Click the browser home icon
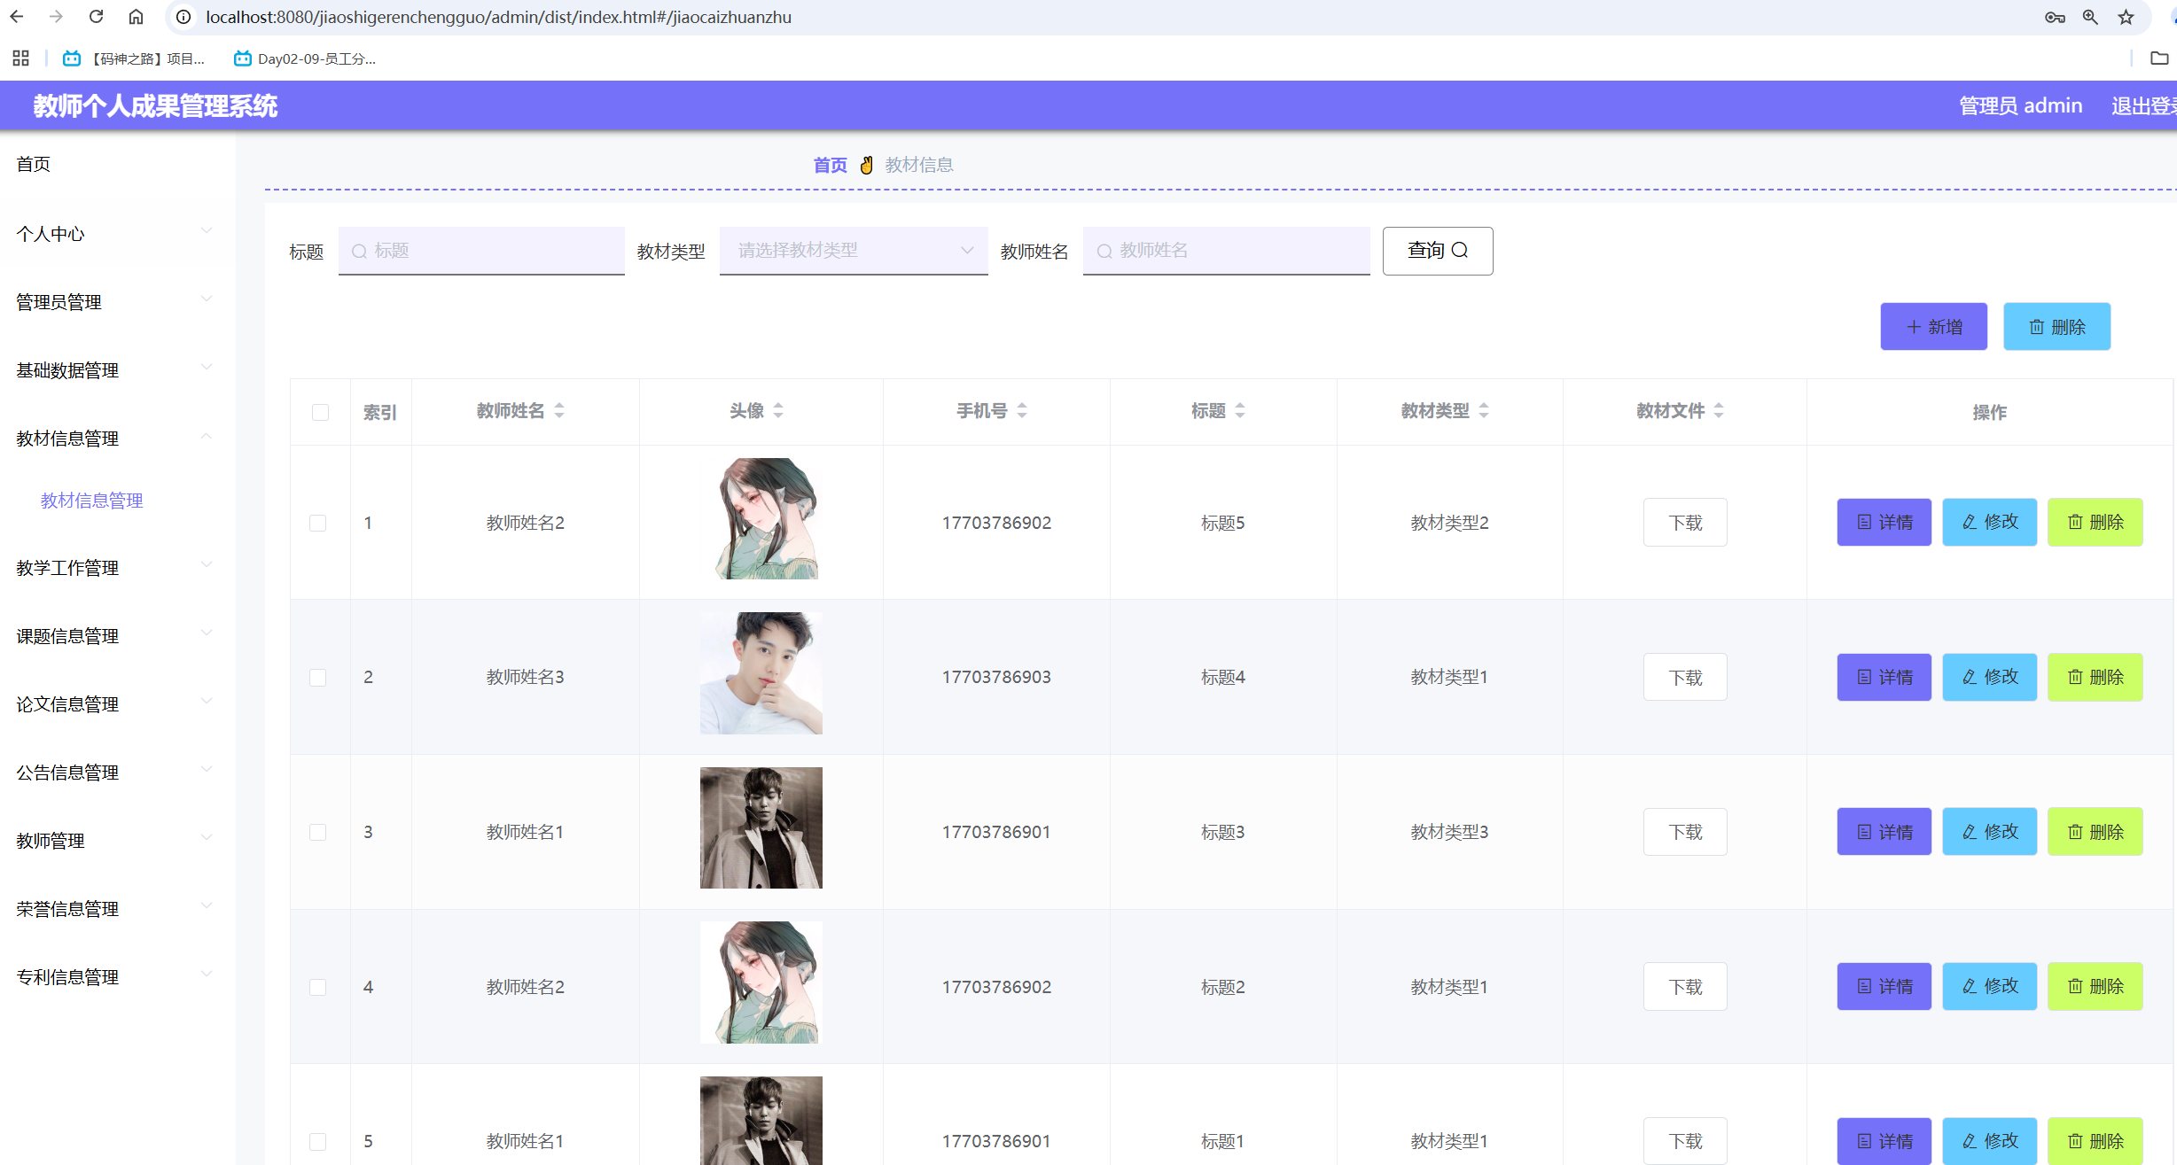 point(136,17)
